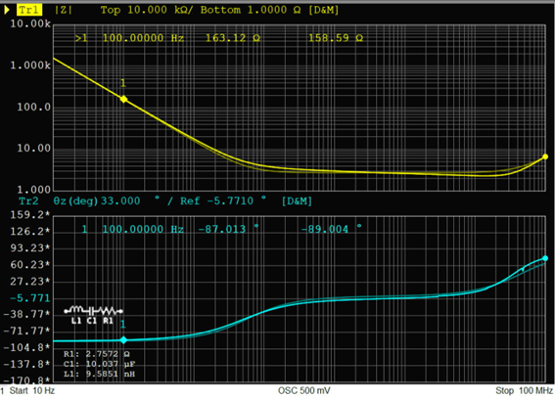Click the C1 10.037 µF parameter value
Viewport: 555px width, 400px height.
[x=100, y=364]
